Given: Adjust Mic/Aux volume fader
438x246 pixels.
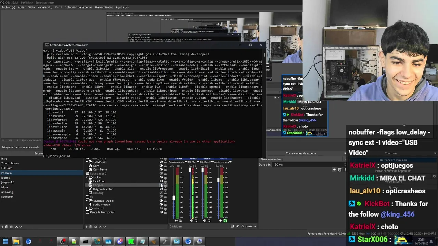Looking at the screenshot, I should coord(190,170).
